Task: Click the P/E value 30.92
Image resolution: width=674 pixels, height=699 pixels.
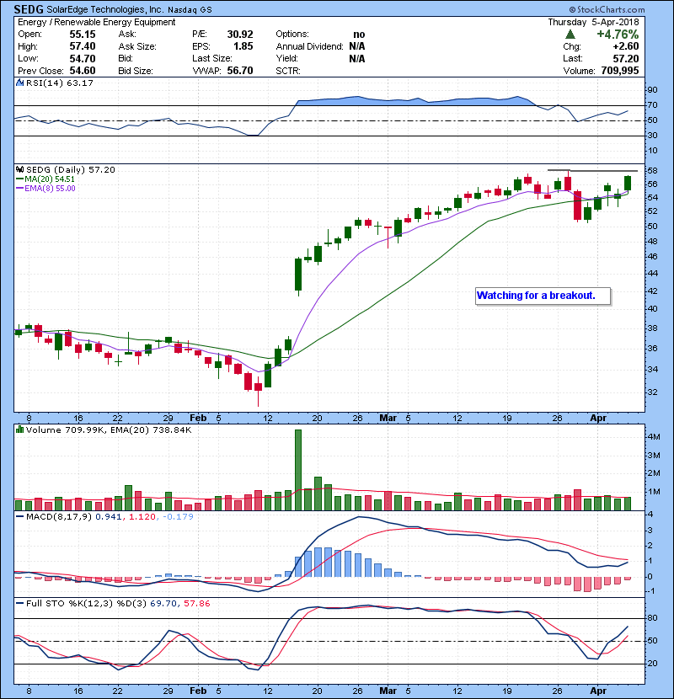Action: [x=240, y=35]
